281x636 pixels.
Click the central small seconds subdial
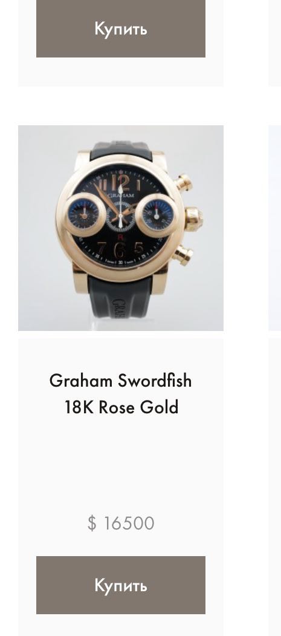click(x=121, y=217)
